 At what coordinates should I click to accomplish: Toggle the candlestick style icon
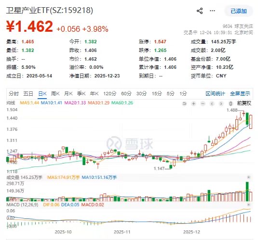[x=231, y=103]
